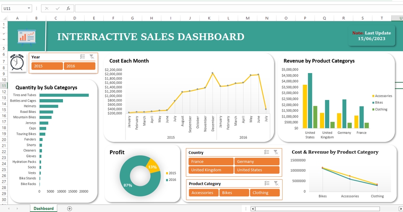
Task: Select United Kingdom in Country slicer
Action: (211, 170)
